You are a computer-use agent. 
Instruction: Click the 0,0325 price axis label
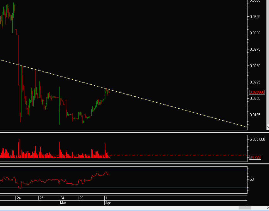tap(255, 17)
